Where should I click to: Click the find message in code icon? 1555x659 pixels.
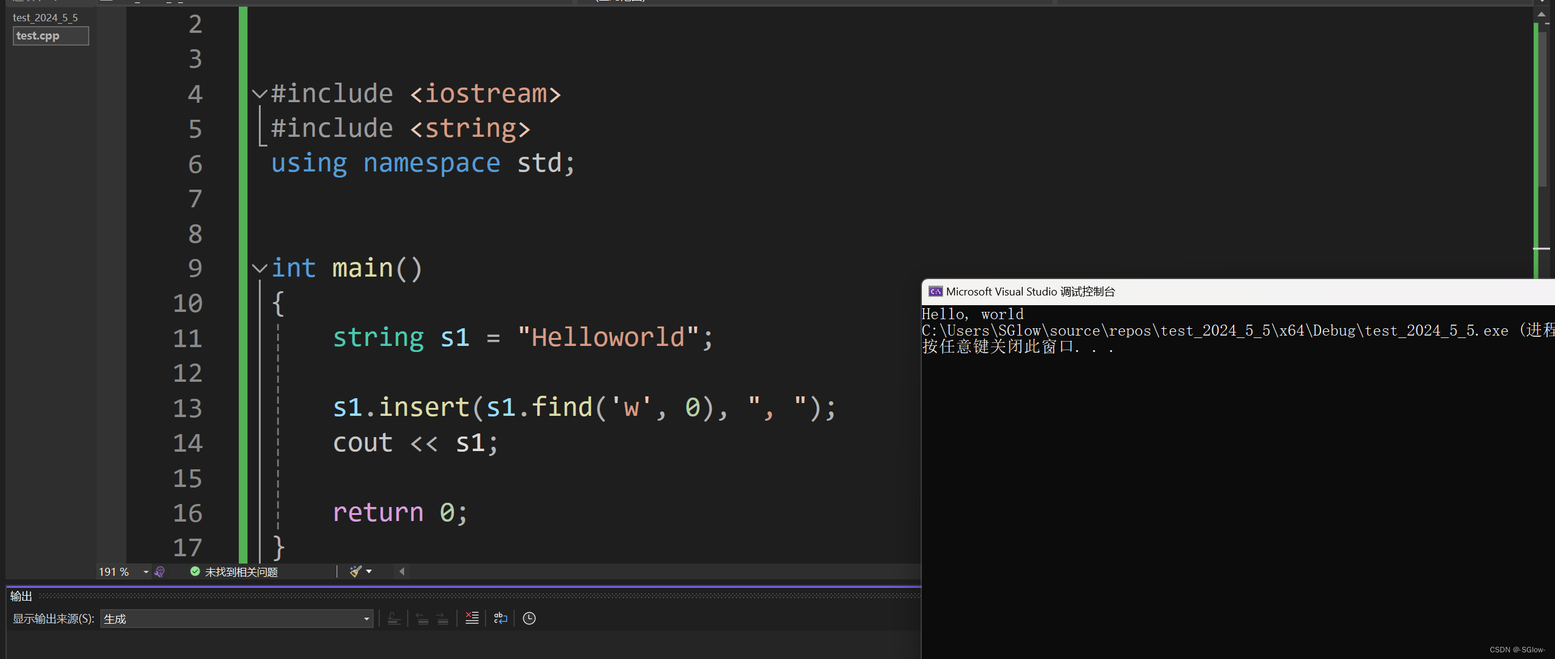coord(394,618)
